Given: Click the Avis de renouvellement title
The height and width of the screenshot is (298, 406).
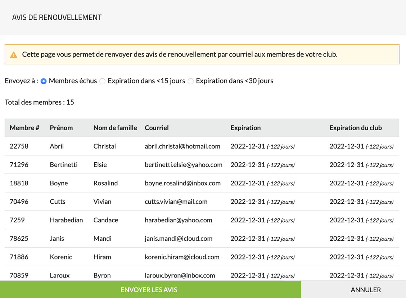Looking at the screenshot, I should pyautogui.click(x=57, y=17).
